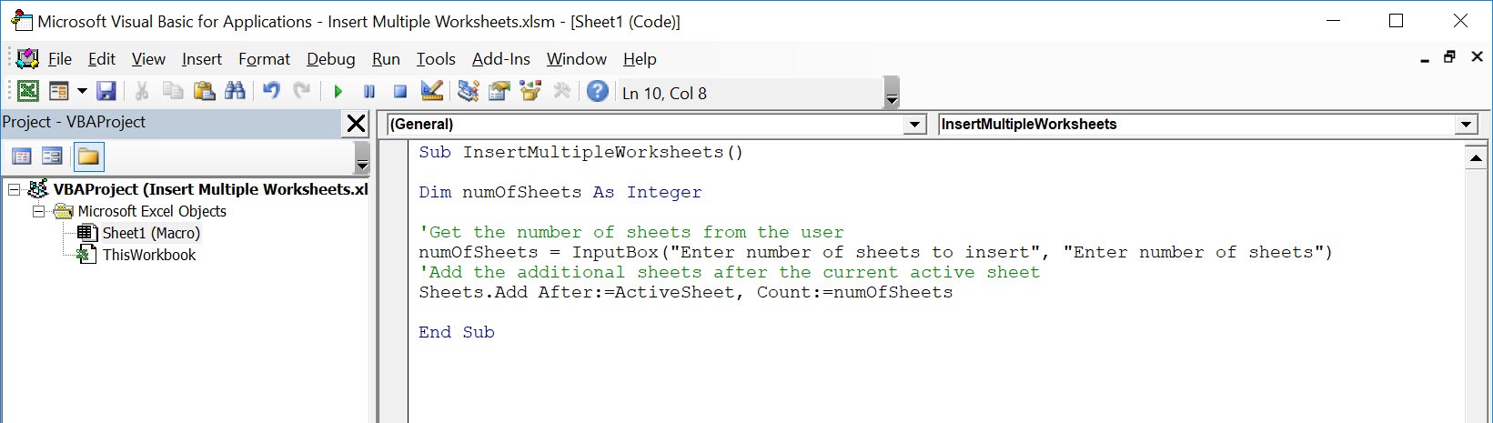Toggle Design Mode icon
Image resolution: width=1493 pixels, height=423 pixels.
432,91
